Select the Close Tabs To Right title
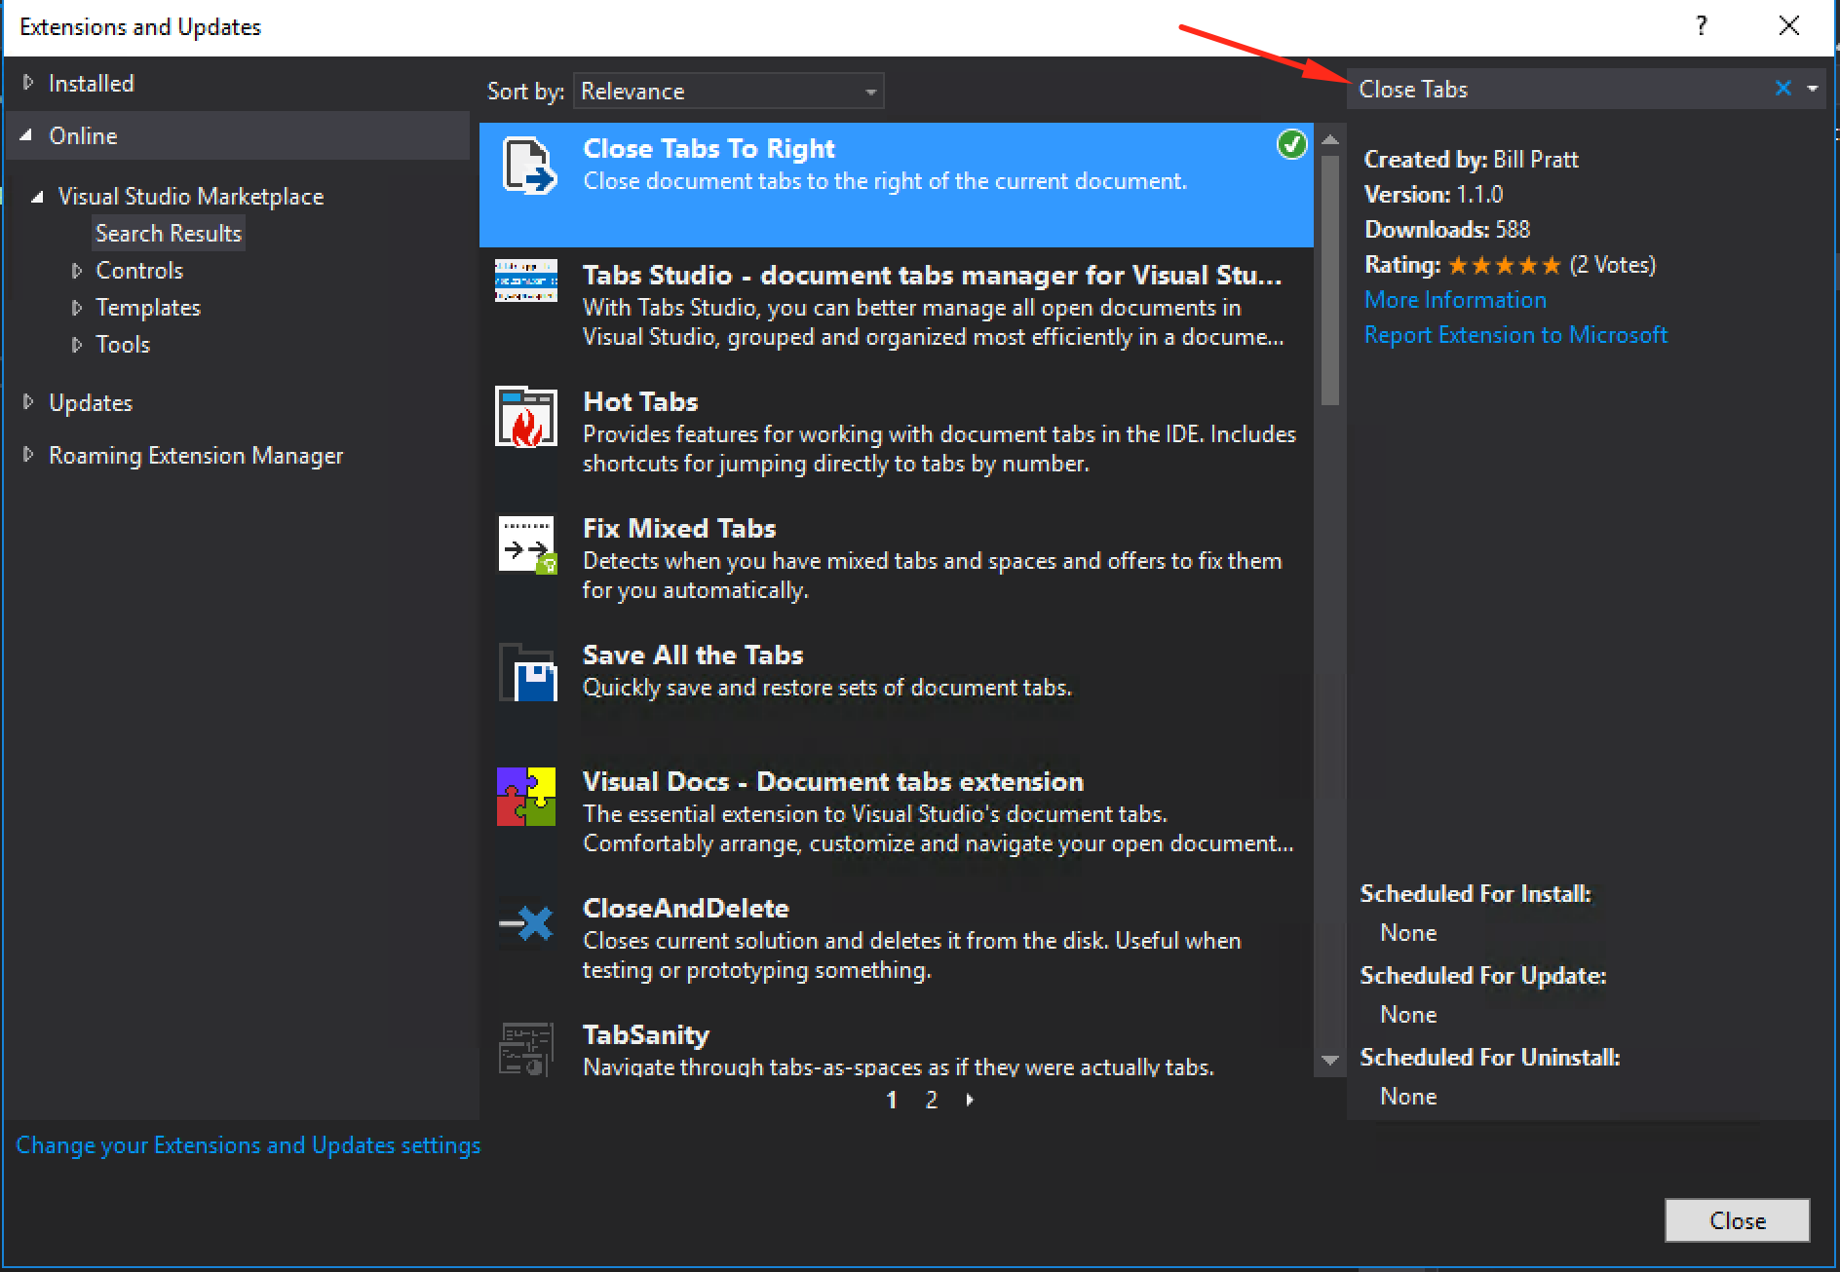Viewport: 1840px width, 1272px height. tap(709, 148)
